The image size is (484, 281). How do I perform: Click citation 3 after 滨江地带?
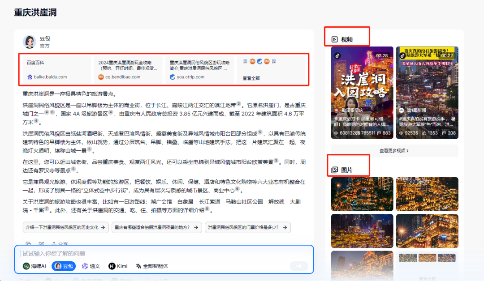coord(238,104)
